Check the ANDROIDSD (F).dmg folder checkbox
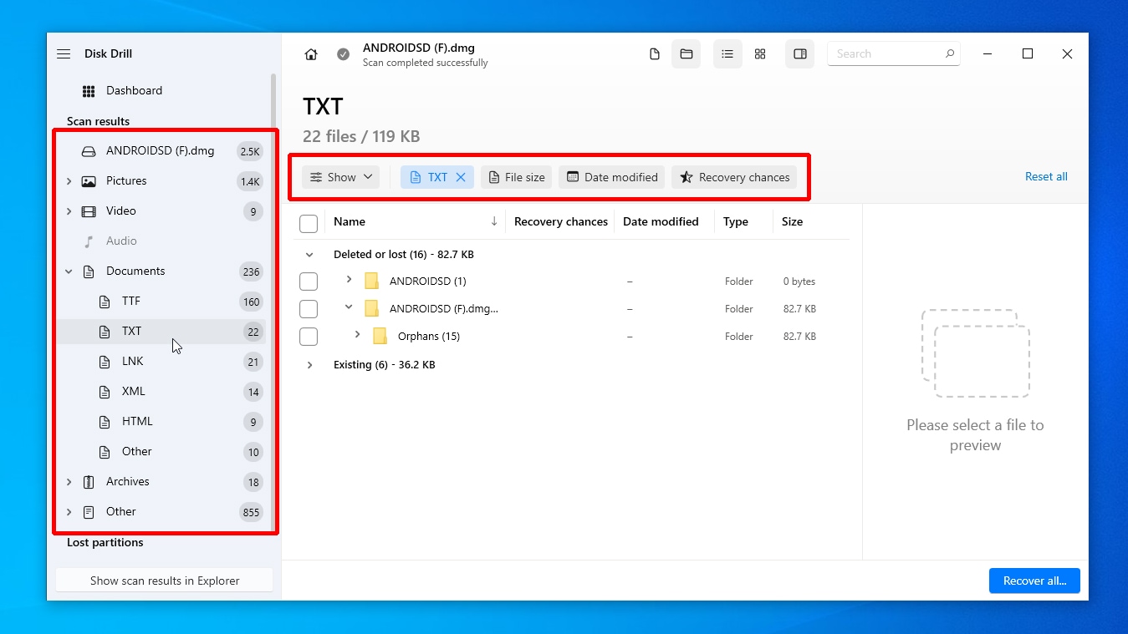Viewport: 1128px width, 634px height. pyautogui.click(x=309, y=309)
